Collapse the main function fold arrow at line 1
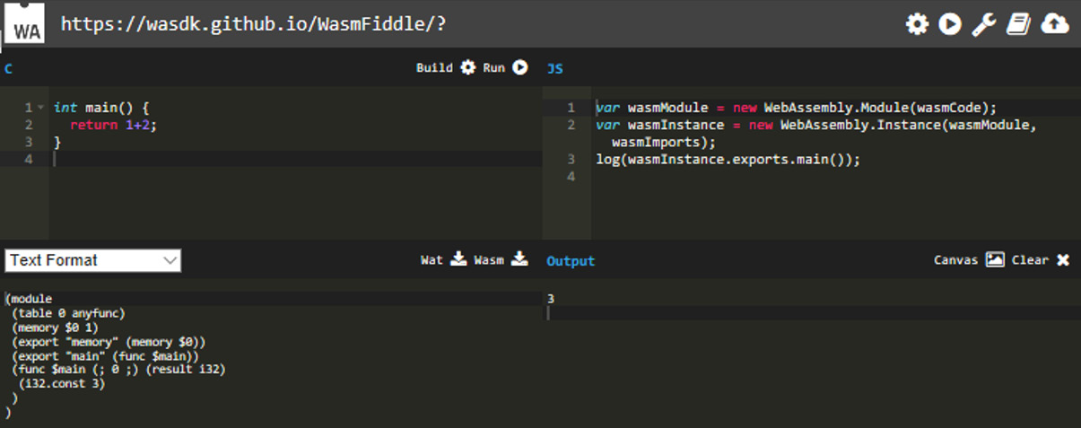Screen dimensions: 1081x428 [x=40, y=108]
